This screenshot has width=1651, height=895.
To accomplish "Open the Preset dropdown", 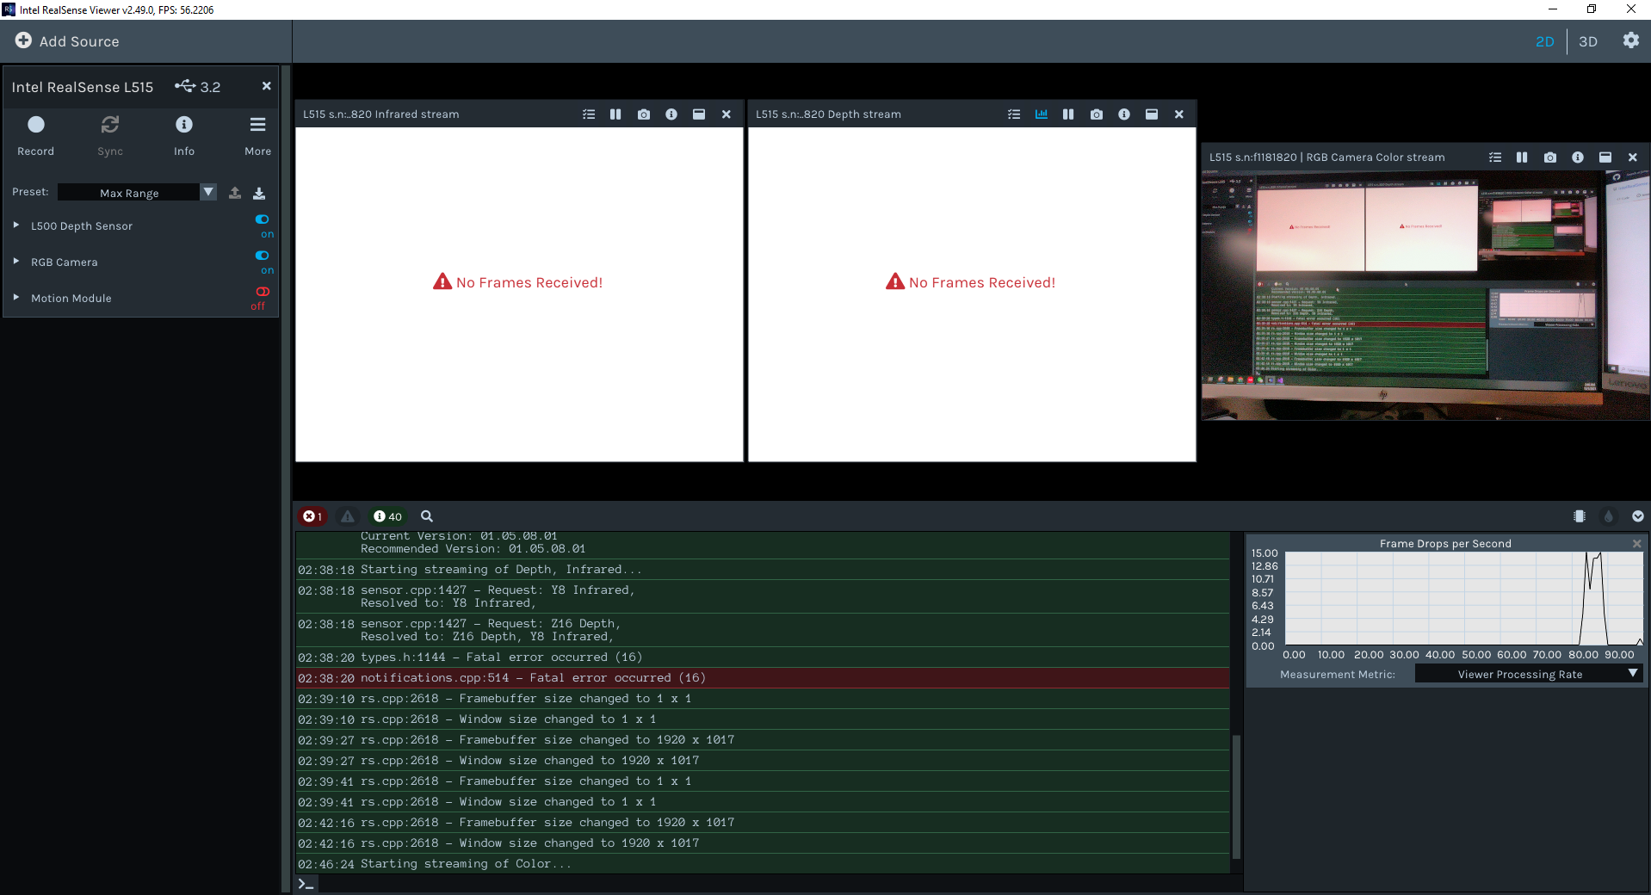I will [x=207, y=192].
